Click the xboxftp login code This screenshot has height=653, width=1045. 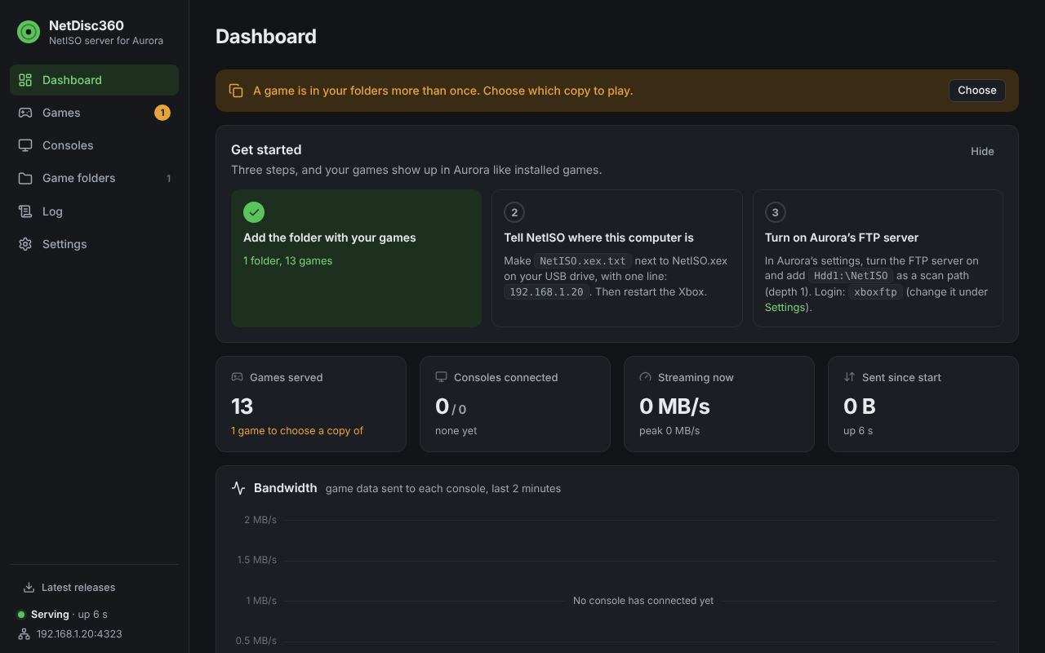coord(875,292)
